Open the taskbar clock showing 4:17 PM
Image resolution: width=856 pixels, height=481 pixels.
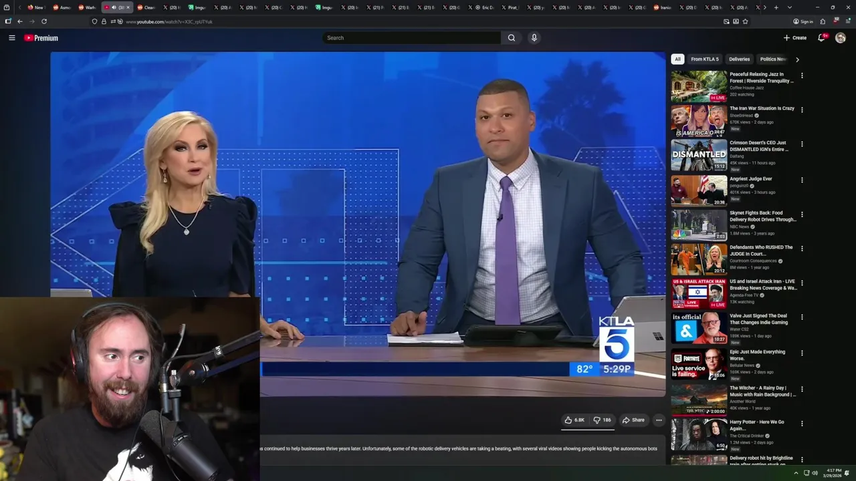pos(832,473)
